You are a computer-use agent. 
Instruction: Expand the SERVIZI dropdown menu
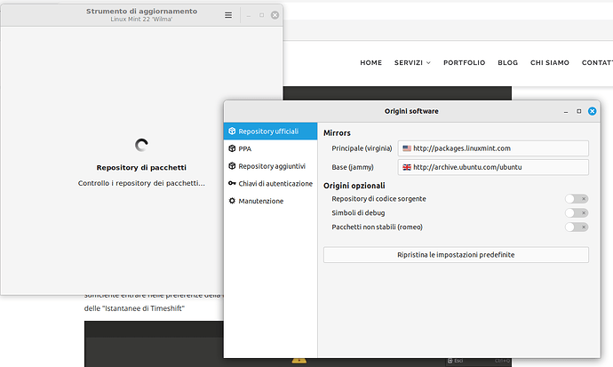(x=412, y=62)
